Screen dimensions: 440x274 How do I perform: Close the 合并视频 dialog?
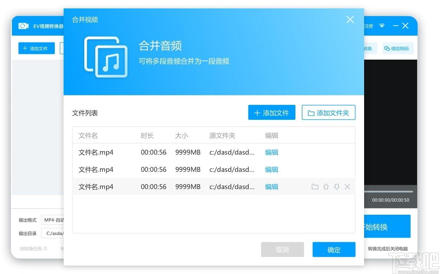coord(350,20)
